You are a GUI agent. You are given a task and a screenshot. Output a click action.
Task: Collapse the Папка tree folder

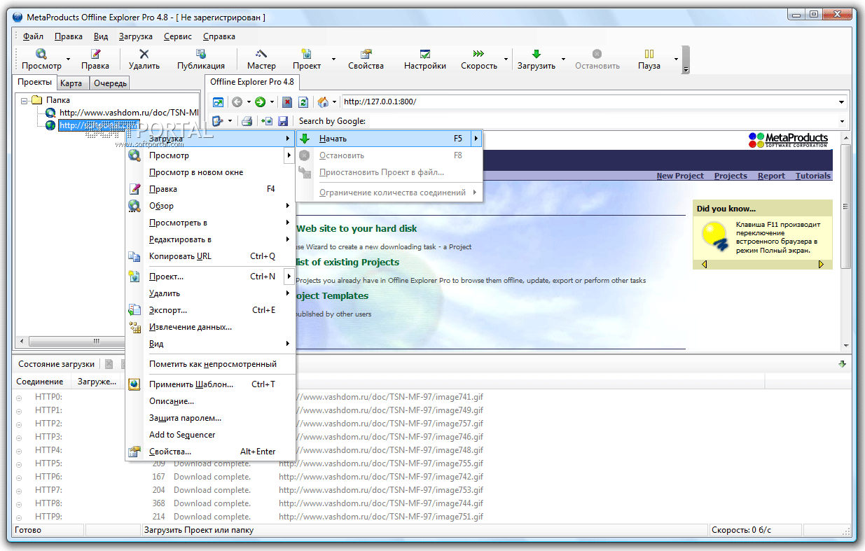(25, 100)
